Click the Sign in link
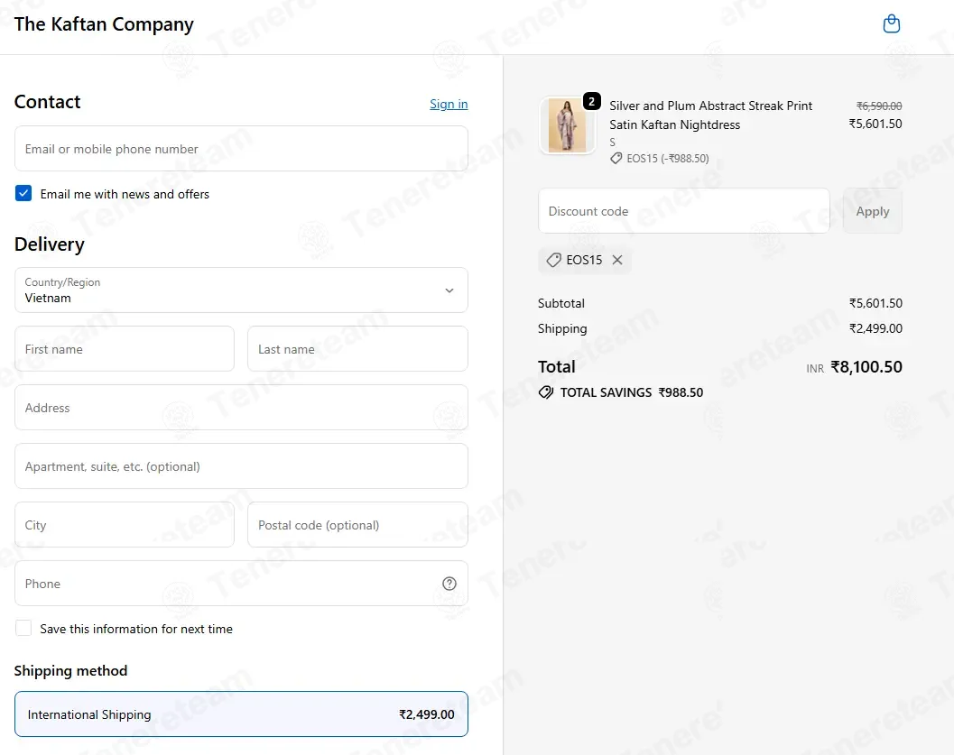The width and height of the screenshot is (954, 755). click(x=449, y=104)
